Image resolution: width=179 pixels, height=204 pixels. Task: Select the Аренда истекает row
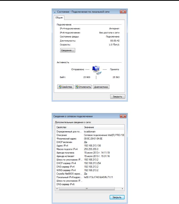pyautogui.click(x=90, y=156)
